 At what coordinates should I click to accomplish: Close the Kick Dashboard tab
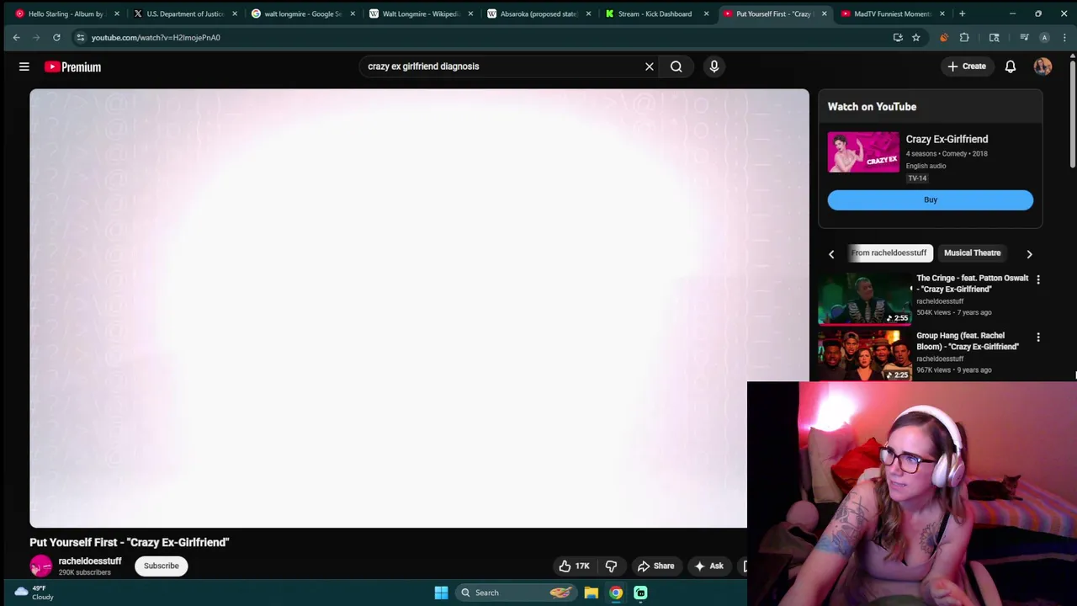[x=706, y=13]
